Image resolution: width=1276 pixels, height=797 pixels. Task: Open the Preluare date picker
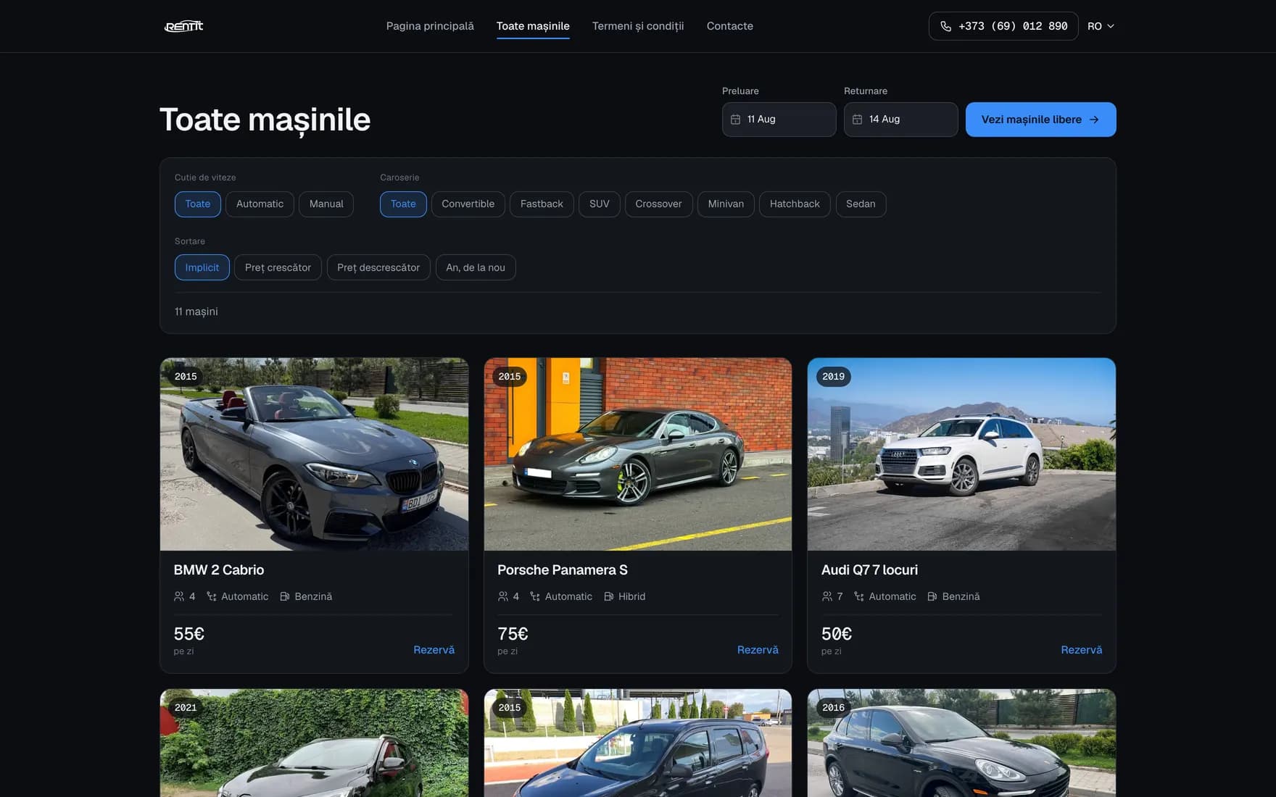[x=779, y=120]
